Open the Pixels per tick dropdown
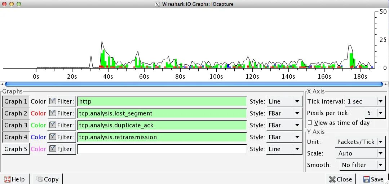This screenshot has width=389, height=184. click(375, 113)
